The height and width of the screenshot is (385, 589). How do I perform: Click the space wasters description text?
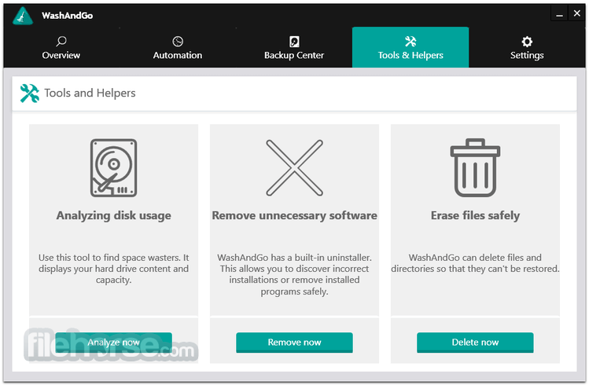[113, 269]
